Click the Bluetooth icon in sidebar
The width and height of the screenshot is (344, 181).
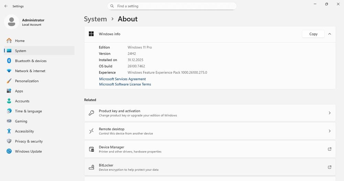tap(9, 61)
